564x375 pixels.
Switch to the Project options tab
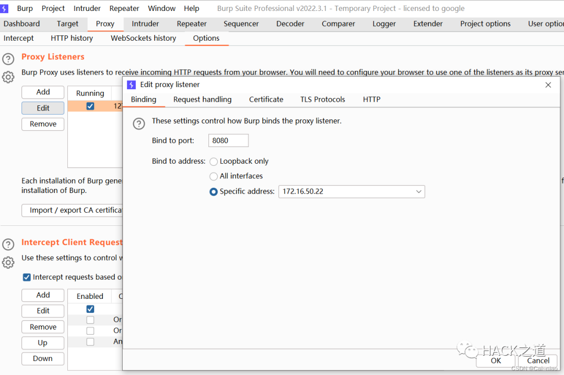[485, 23]
